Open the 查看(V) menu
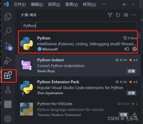143x124 pixels. coord(71,5)
